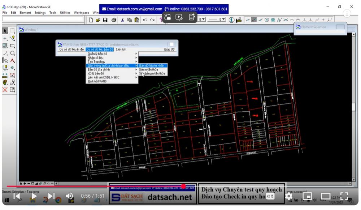The height and width of the screenshot is (210, 361).
Task: Select Ra khỏi FAMIS to exit
Action: point(97,81)
